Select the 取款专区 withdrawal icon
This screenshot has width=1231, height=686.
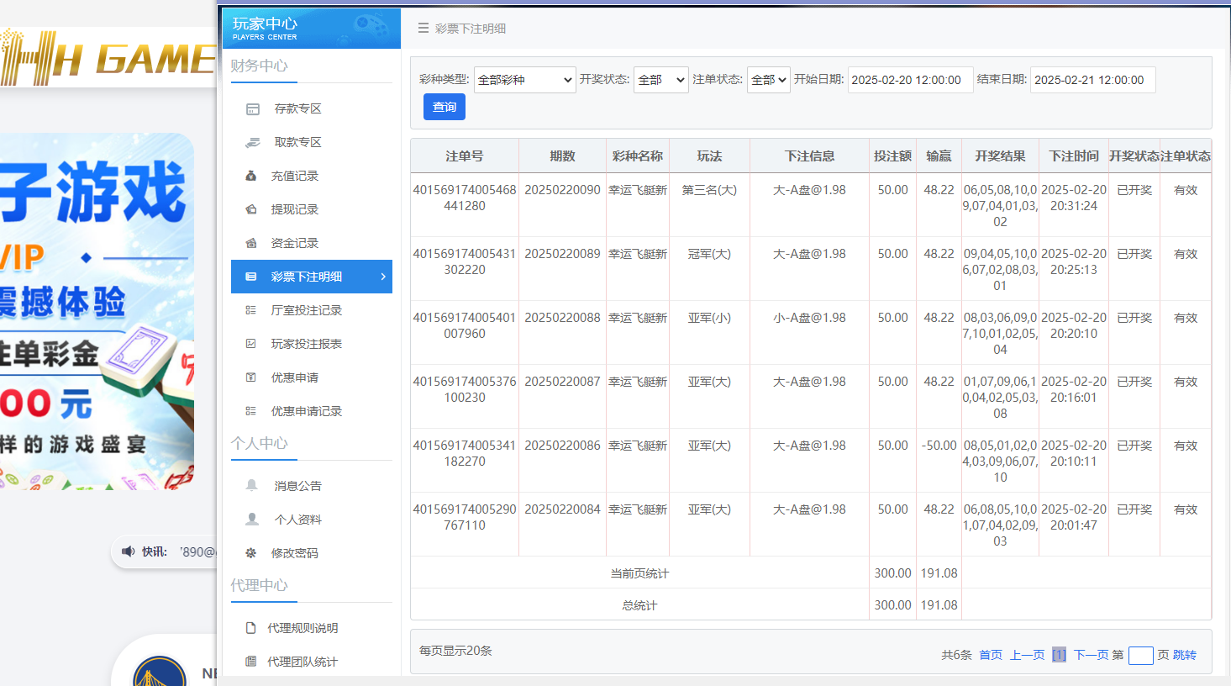[253, 141]
